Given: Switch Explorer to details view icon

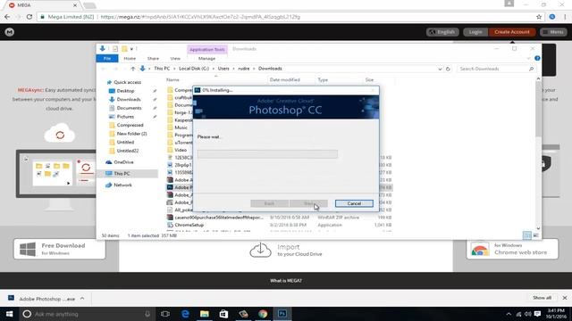Looking at the screenshot, I should [x=527, y=235].
